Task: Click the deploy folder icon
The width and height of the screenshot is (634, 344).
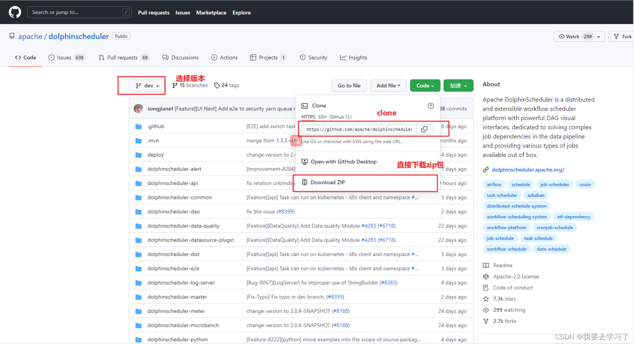Action: pyautogui.click(x=138, y=155)
